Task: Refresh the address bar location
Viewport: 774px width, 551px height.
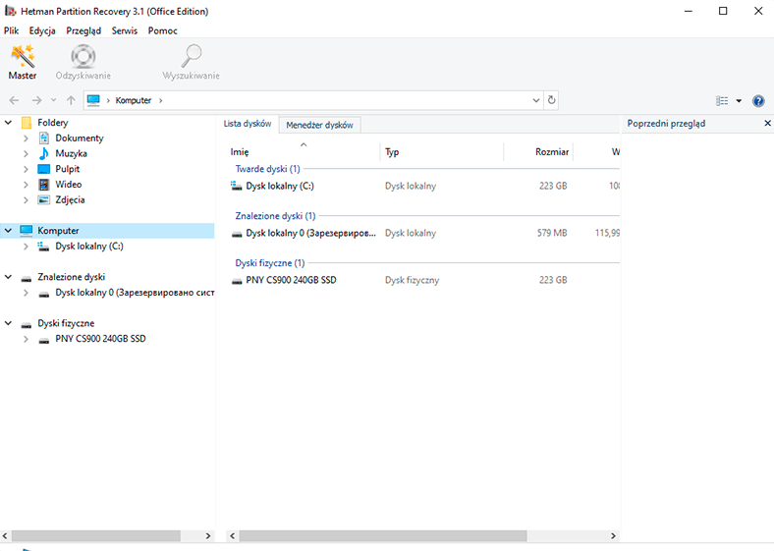Action: click(551, 100)
